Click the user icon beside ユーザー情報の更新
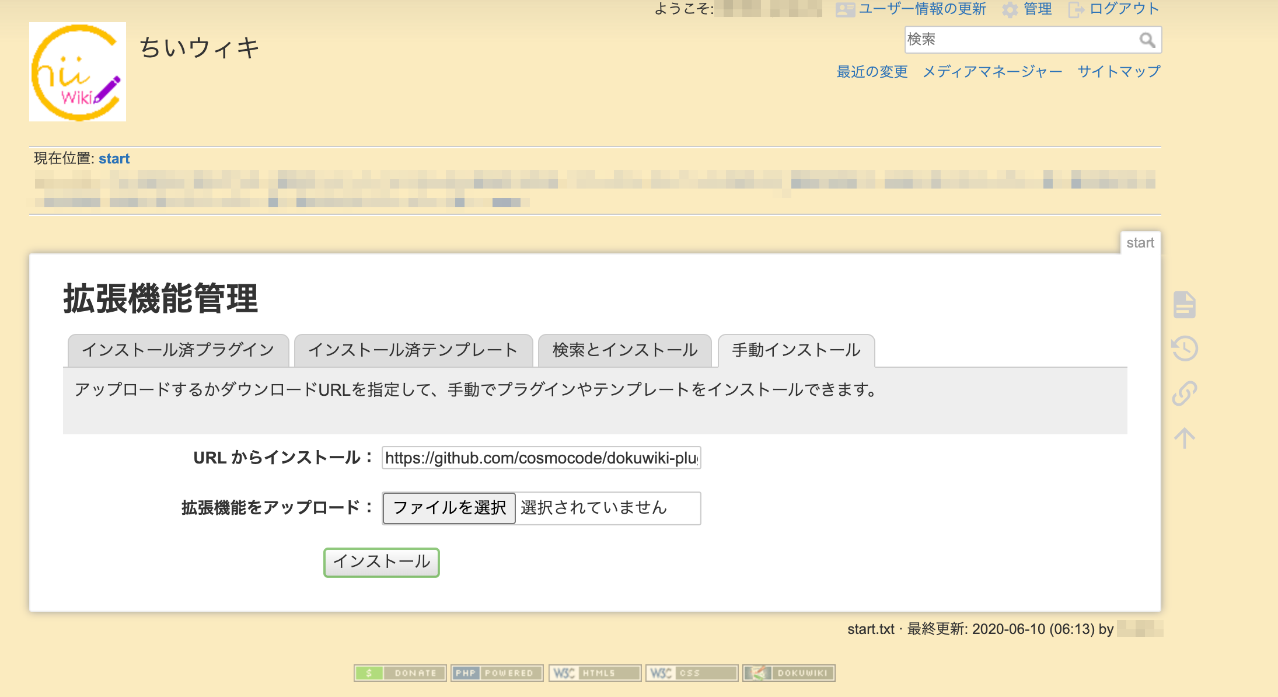 (844, 9)
